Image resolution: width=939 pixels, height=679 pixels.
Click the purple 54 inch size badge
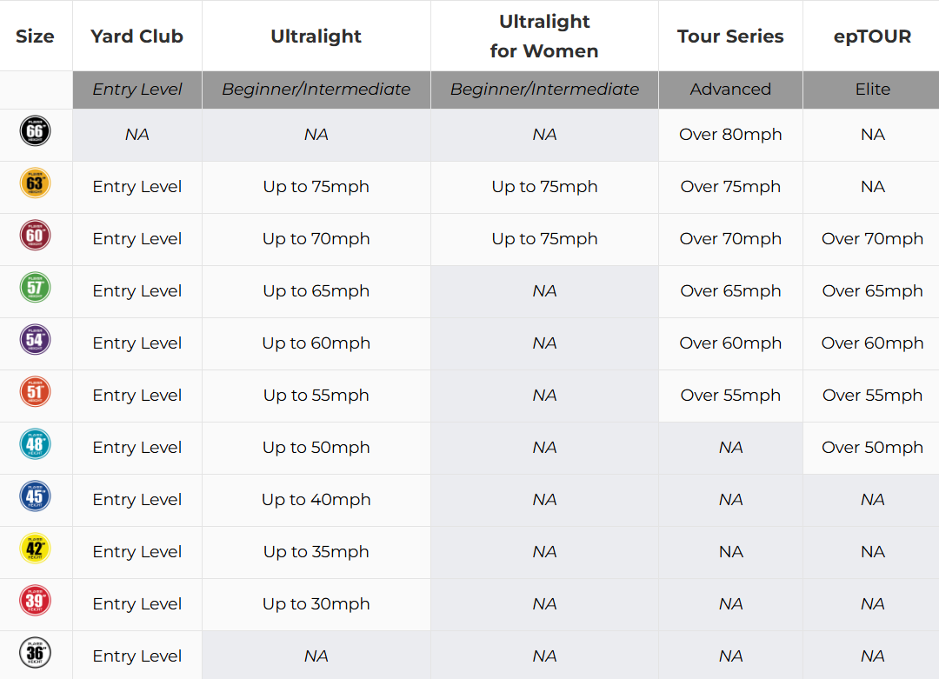pos(35,339)
